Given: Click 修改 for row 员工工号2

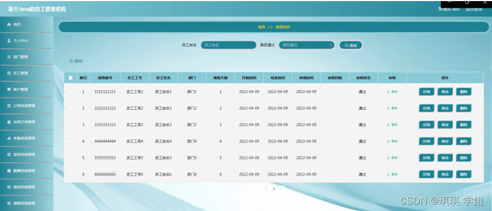Looking at the screenshot, I should coord(445,108).
